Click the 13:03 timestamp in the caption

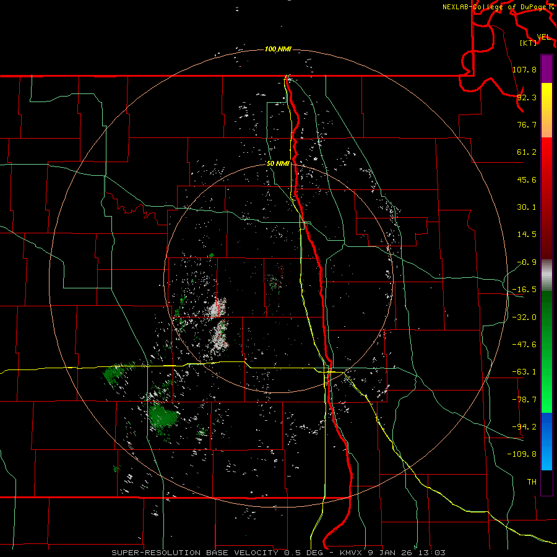pos(433,553)
